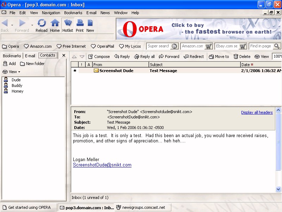Open the E-mail menu

(x=91, y=13)
